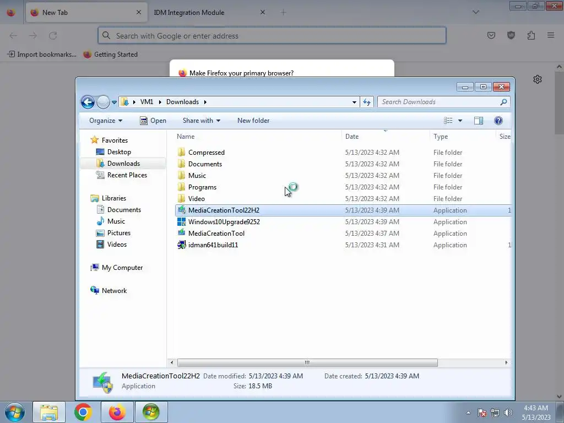Expand arrow after Downloads breadcrumb
This screenshot has width=564, height=423.
(205, 102)
